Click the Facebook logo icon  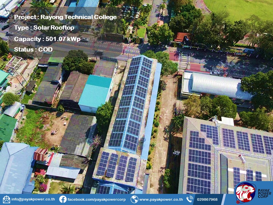(63, 199)
